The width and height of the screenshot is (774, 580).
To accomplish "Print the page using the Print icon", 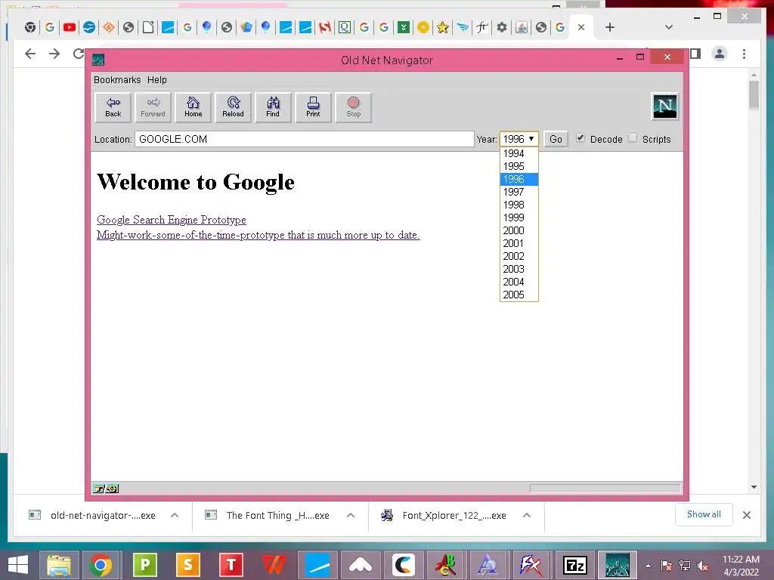I will click(x=313, y=107).
